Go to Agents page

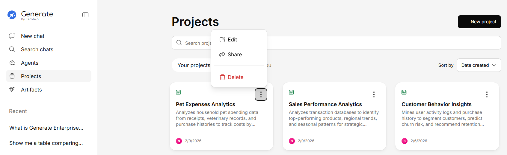[x=30, y=63]
